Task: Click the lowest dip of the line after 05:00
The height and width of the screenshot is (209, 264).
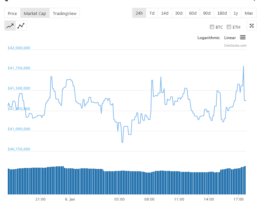Action: [x=122, y=142]
